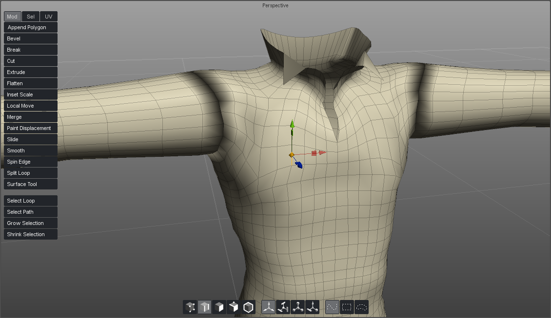The image size is (551, 318).
Task: Toggle rectangle marquee selection mode
Action: click(347, 307)
